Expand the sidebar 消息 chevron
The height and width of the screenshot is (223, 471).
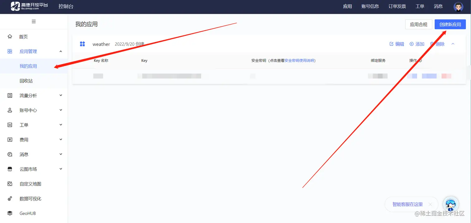click(61, 154)
